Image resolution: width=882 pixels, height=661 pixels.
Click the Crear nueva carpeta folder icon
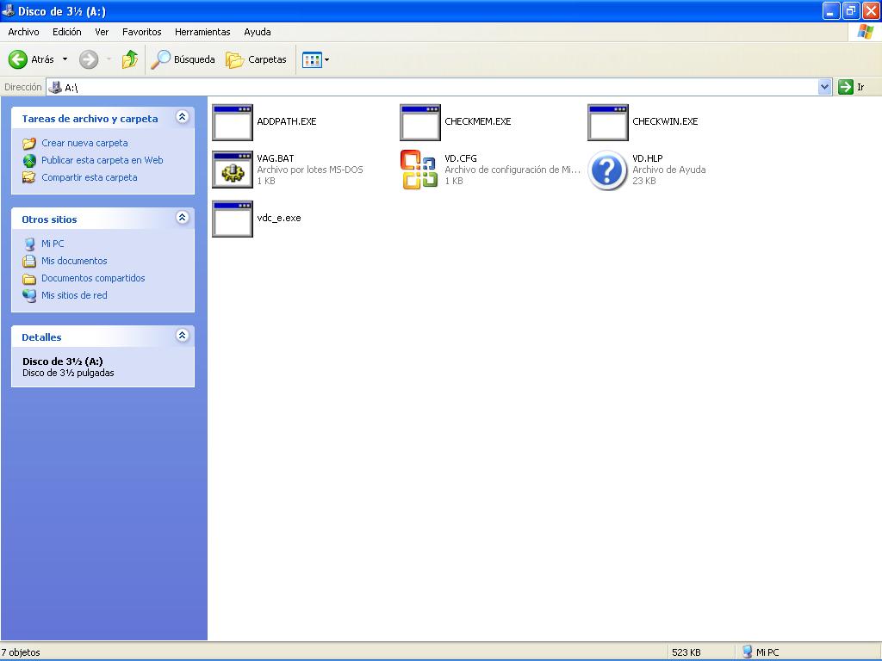tap(29, 144)
